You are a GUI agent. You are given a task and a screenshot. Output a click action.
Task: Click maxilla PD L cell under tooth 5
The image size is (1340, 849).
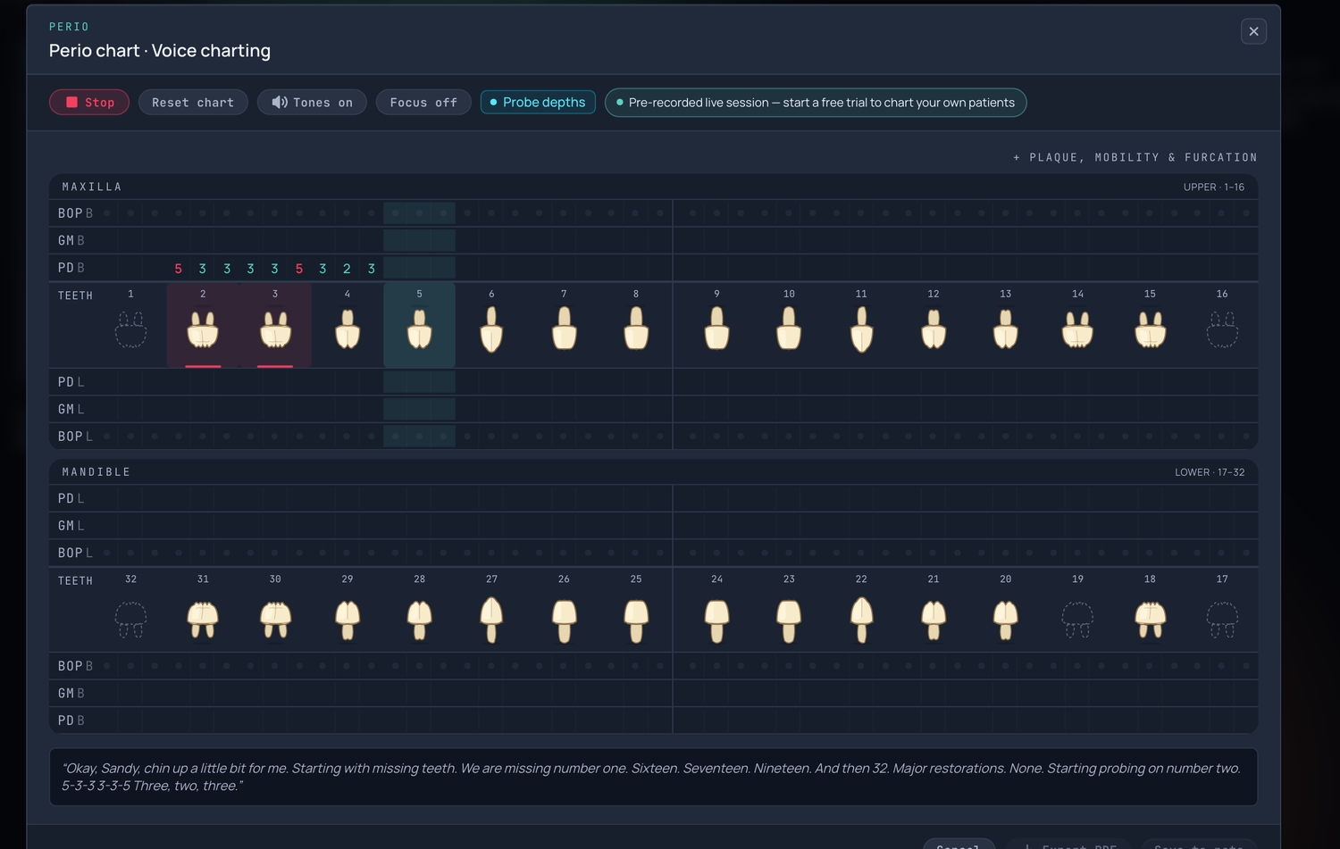click(419, 382)
